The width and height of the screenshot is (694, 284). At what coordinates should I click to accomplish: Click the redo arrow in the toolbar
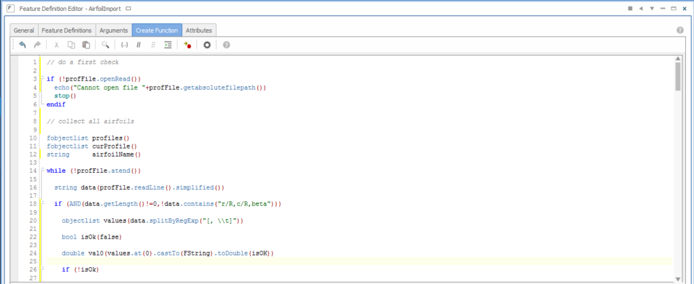pos(37,45)
